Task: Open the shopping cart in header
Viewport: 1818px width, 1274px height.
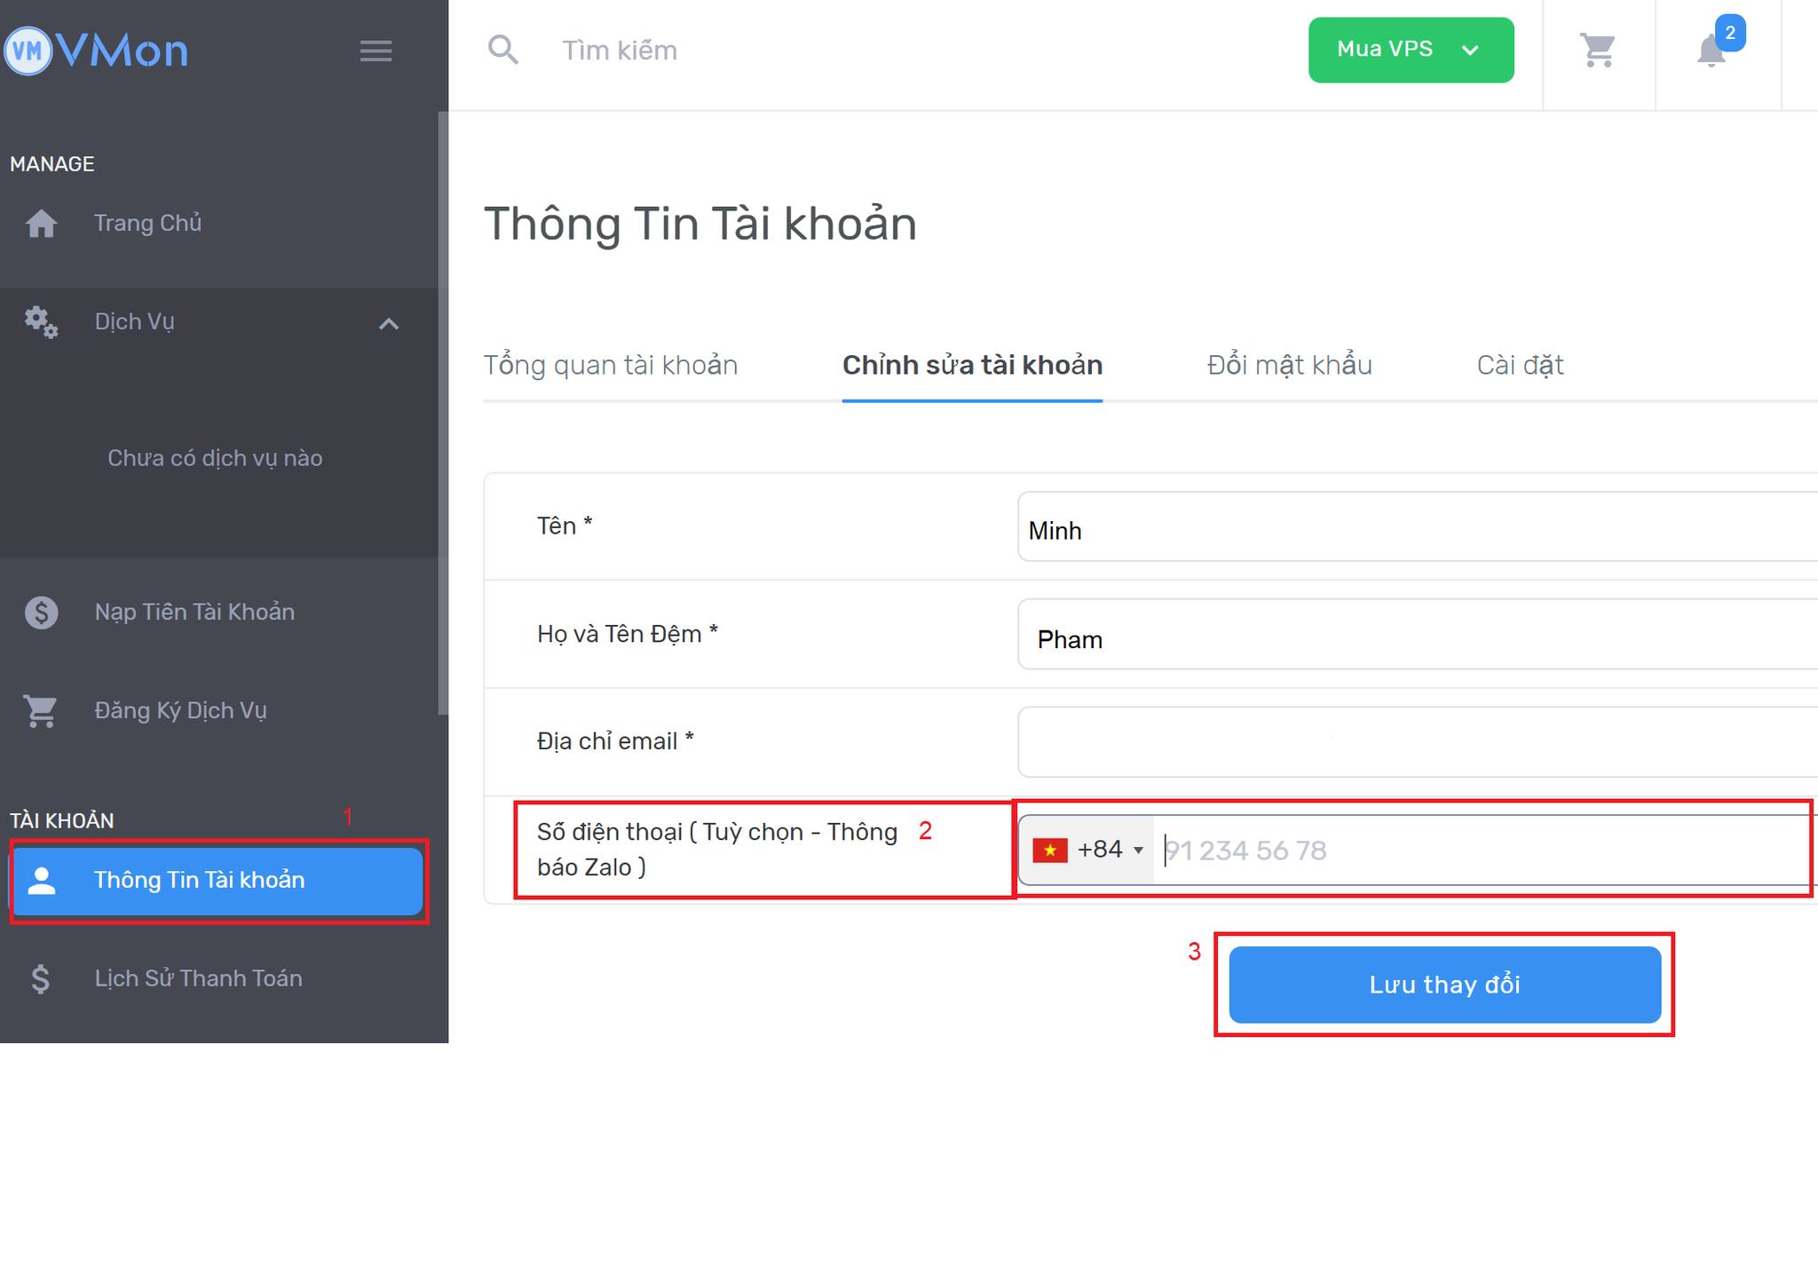Action: pyautogui.click(x=1598, y=51)
